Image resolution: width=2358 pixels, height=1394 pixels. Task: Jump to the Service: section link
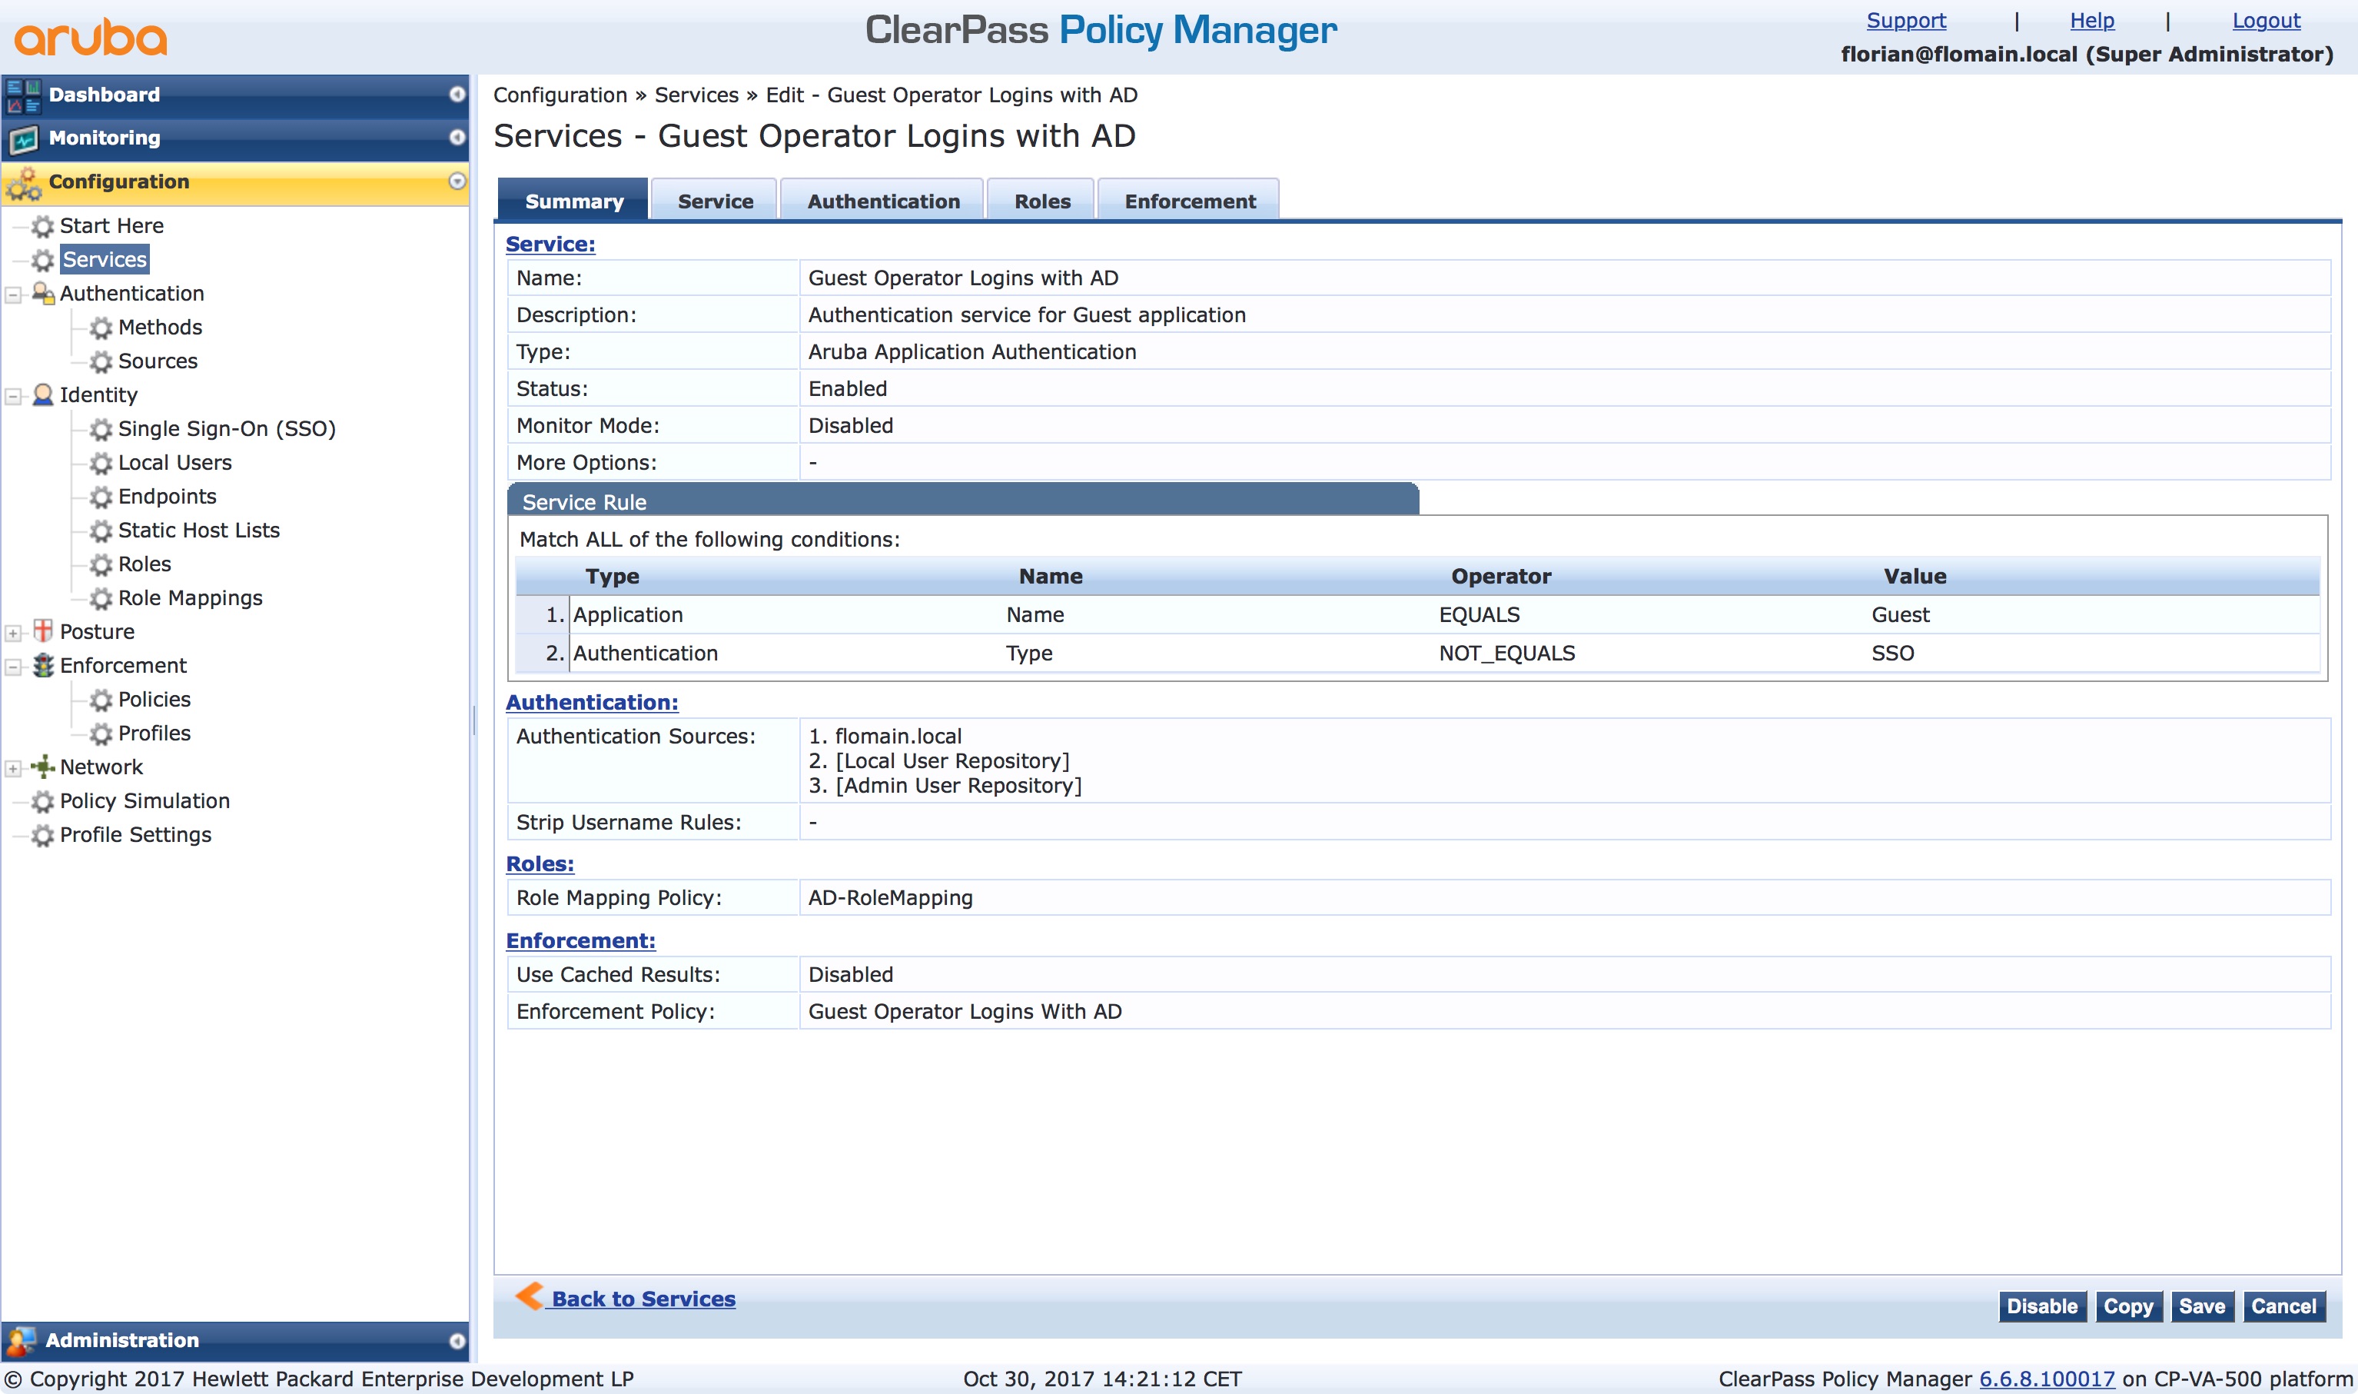coord(550,243)
